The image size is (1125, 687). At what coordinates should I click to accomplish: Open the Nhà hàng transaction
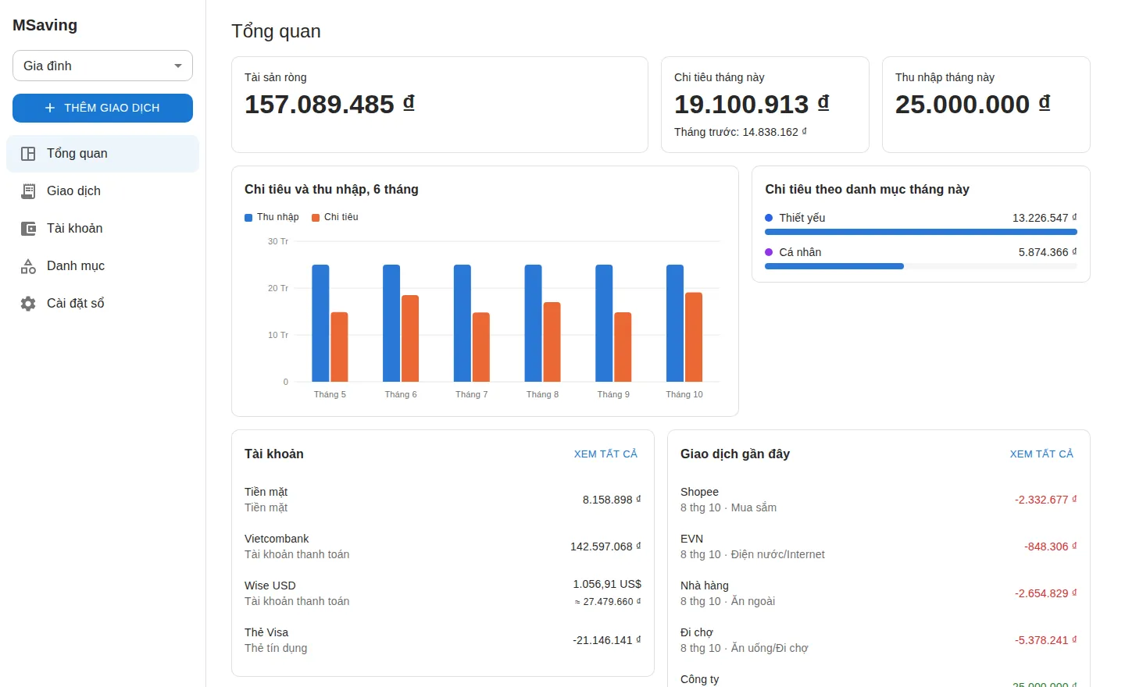tap(879, 593)
